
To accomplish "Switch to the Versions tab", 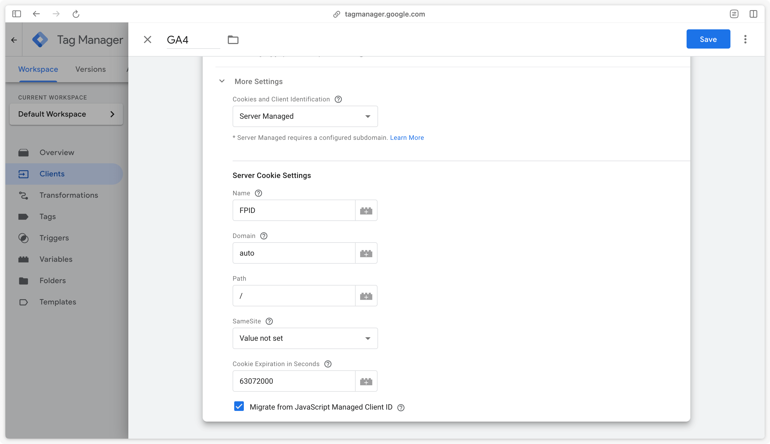I will [90, 69].
